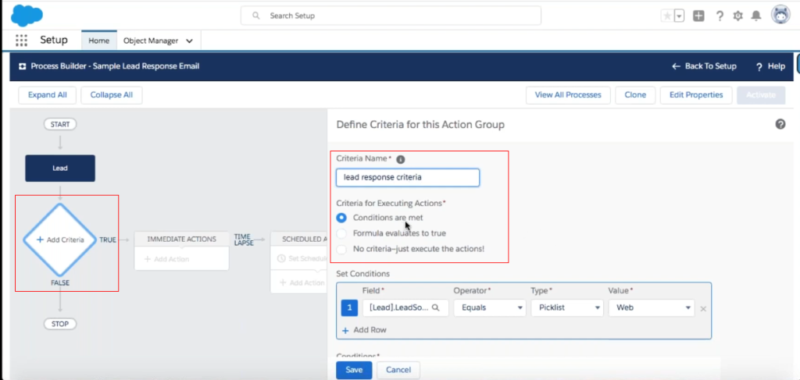Open the Type Picklist dropdown
Screen dimensions: 800x380
point(567,307)
